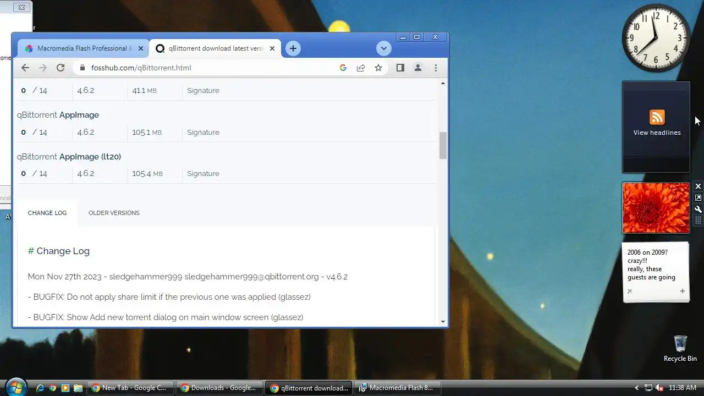Open a new tab with plus button
704x396 pixels.
293,48
